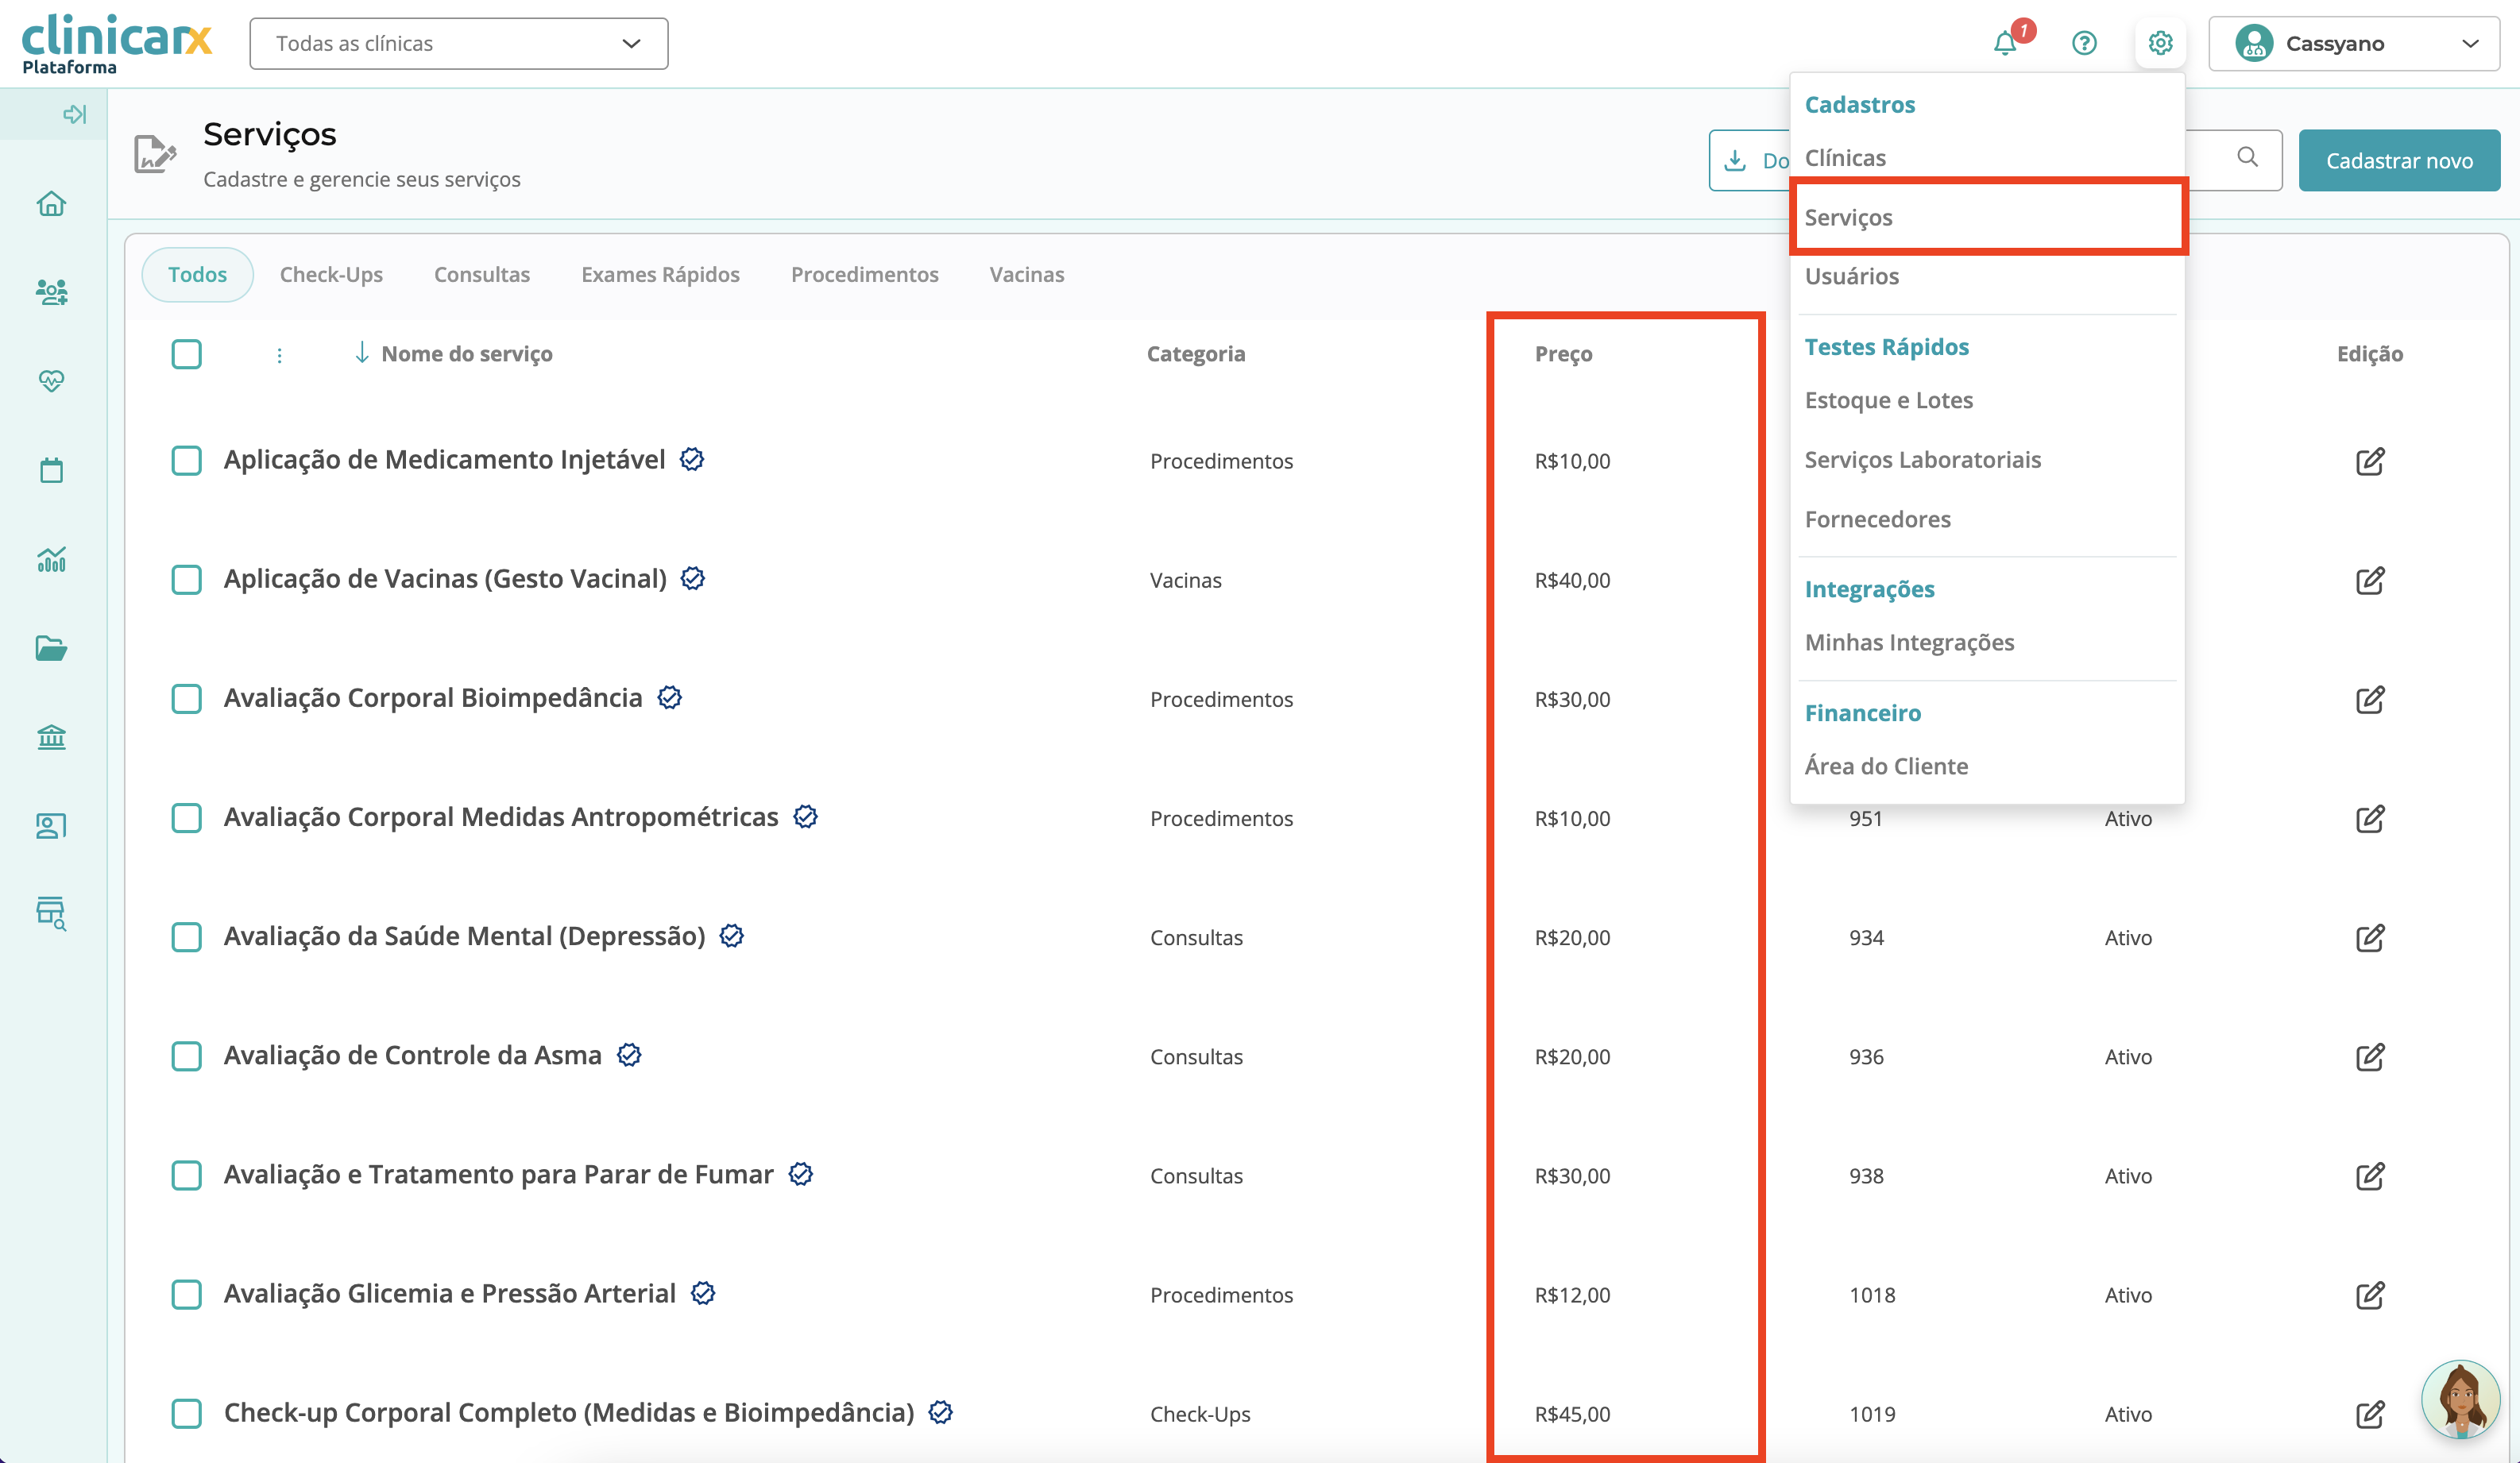2520x1463 pixels.
Task: Click the help question mark icon
Action: click(x=2084, y=44)
